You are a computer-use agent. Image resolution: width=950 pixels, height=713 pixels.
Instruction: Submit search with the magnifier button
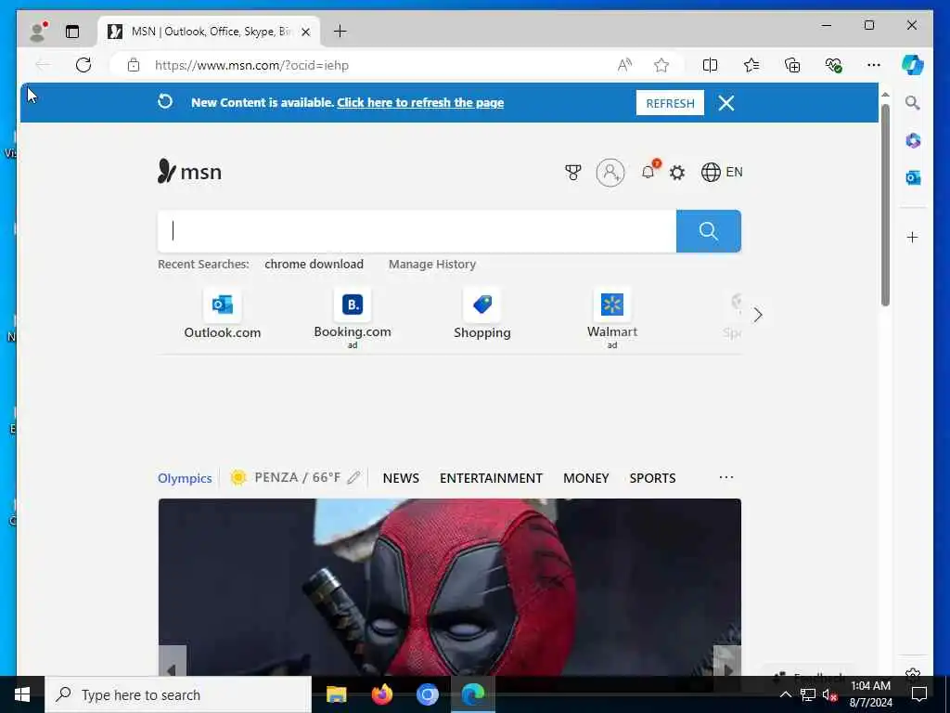pyautogui.click(x=708, y=231)
